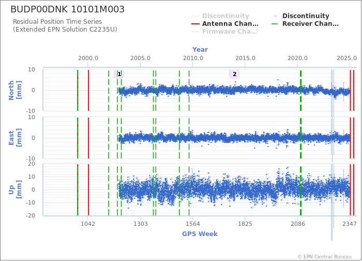Click the North [mm] axis label
This screenshot has width=362, height=261.
(15, 90)
